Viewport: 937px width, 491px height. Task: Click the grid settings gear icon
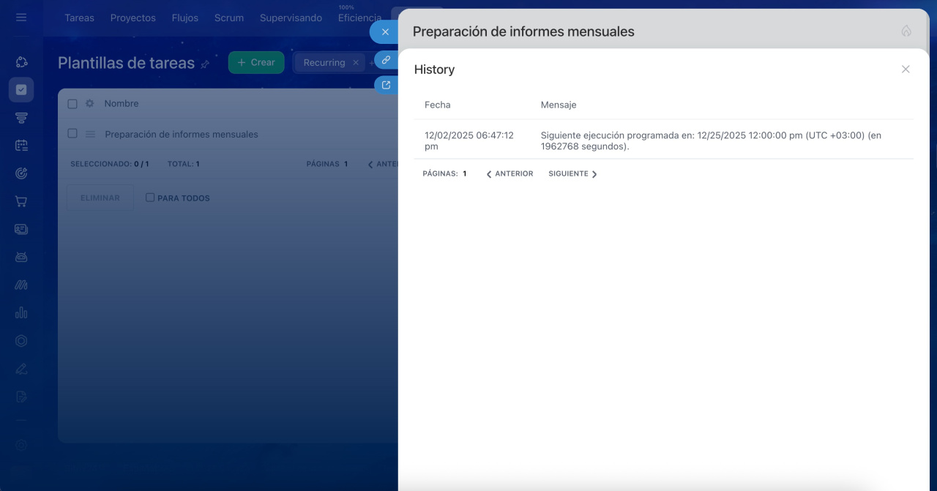click(x=90, y=104)
